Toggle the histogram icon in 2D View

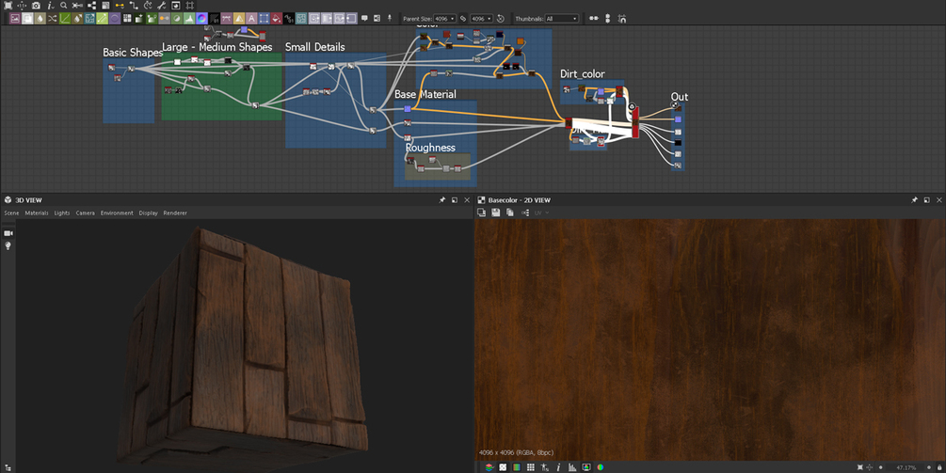pyautogui.click(x=572, y=467)
